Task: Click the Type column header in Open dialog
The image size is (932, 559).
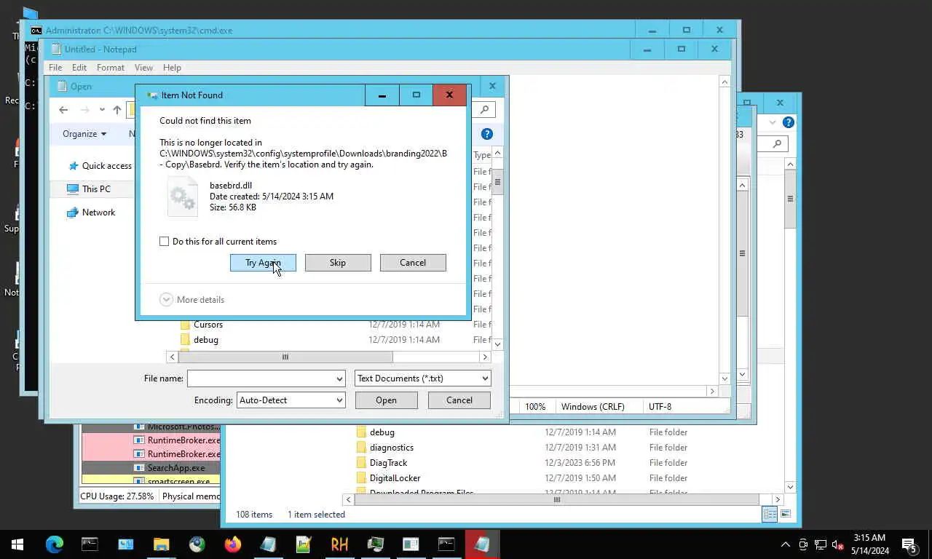Action: pyautogui.click(x=481, y=154)
